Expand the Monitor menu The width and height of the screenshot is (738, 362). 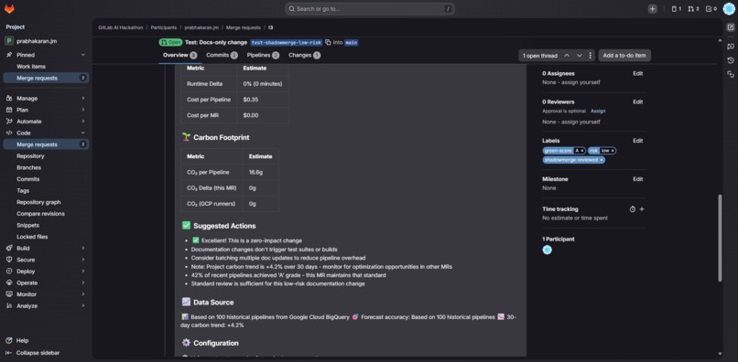pyautogui.click(x=45, y=294)
